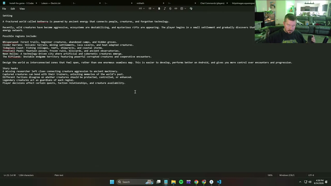Switch to the 'mitheth' tab
Screen dimensions: 331x186
click(x=140, y=3)
